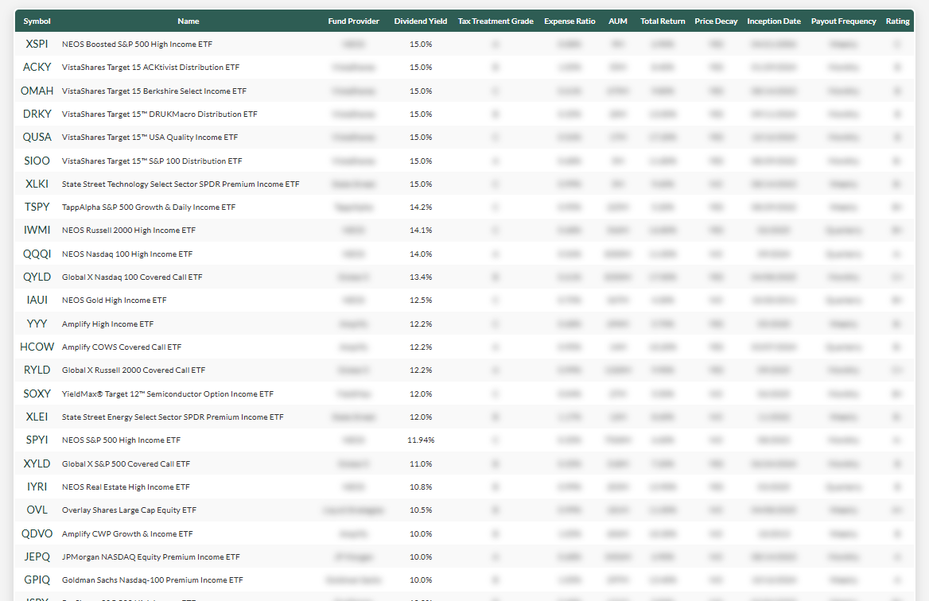Image resolution: width=929 pixels, height=601 pixels.
Task: Select the ACKY symbol
Action: click(x=37, y=68)
